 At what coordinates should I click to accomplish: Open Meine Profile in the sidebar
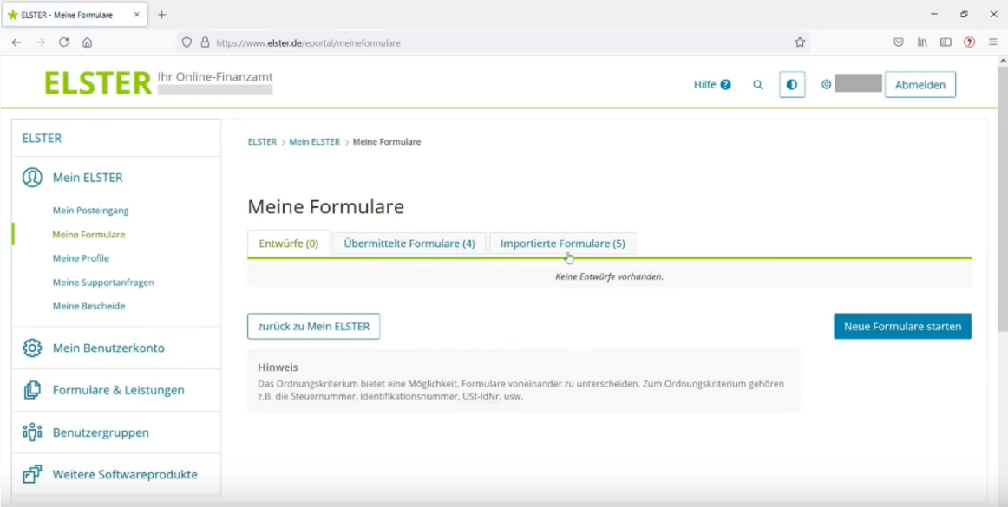point(81,258)
